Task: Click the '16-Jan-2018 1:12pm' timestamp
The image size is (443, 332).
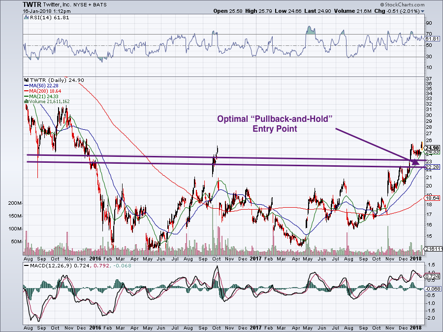Action: [47, 11]
